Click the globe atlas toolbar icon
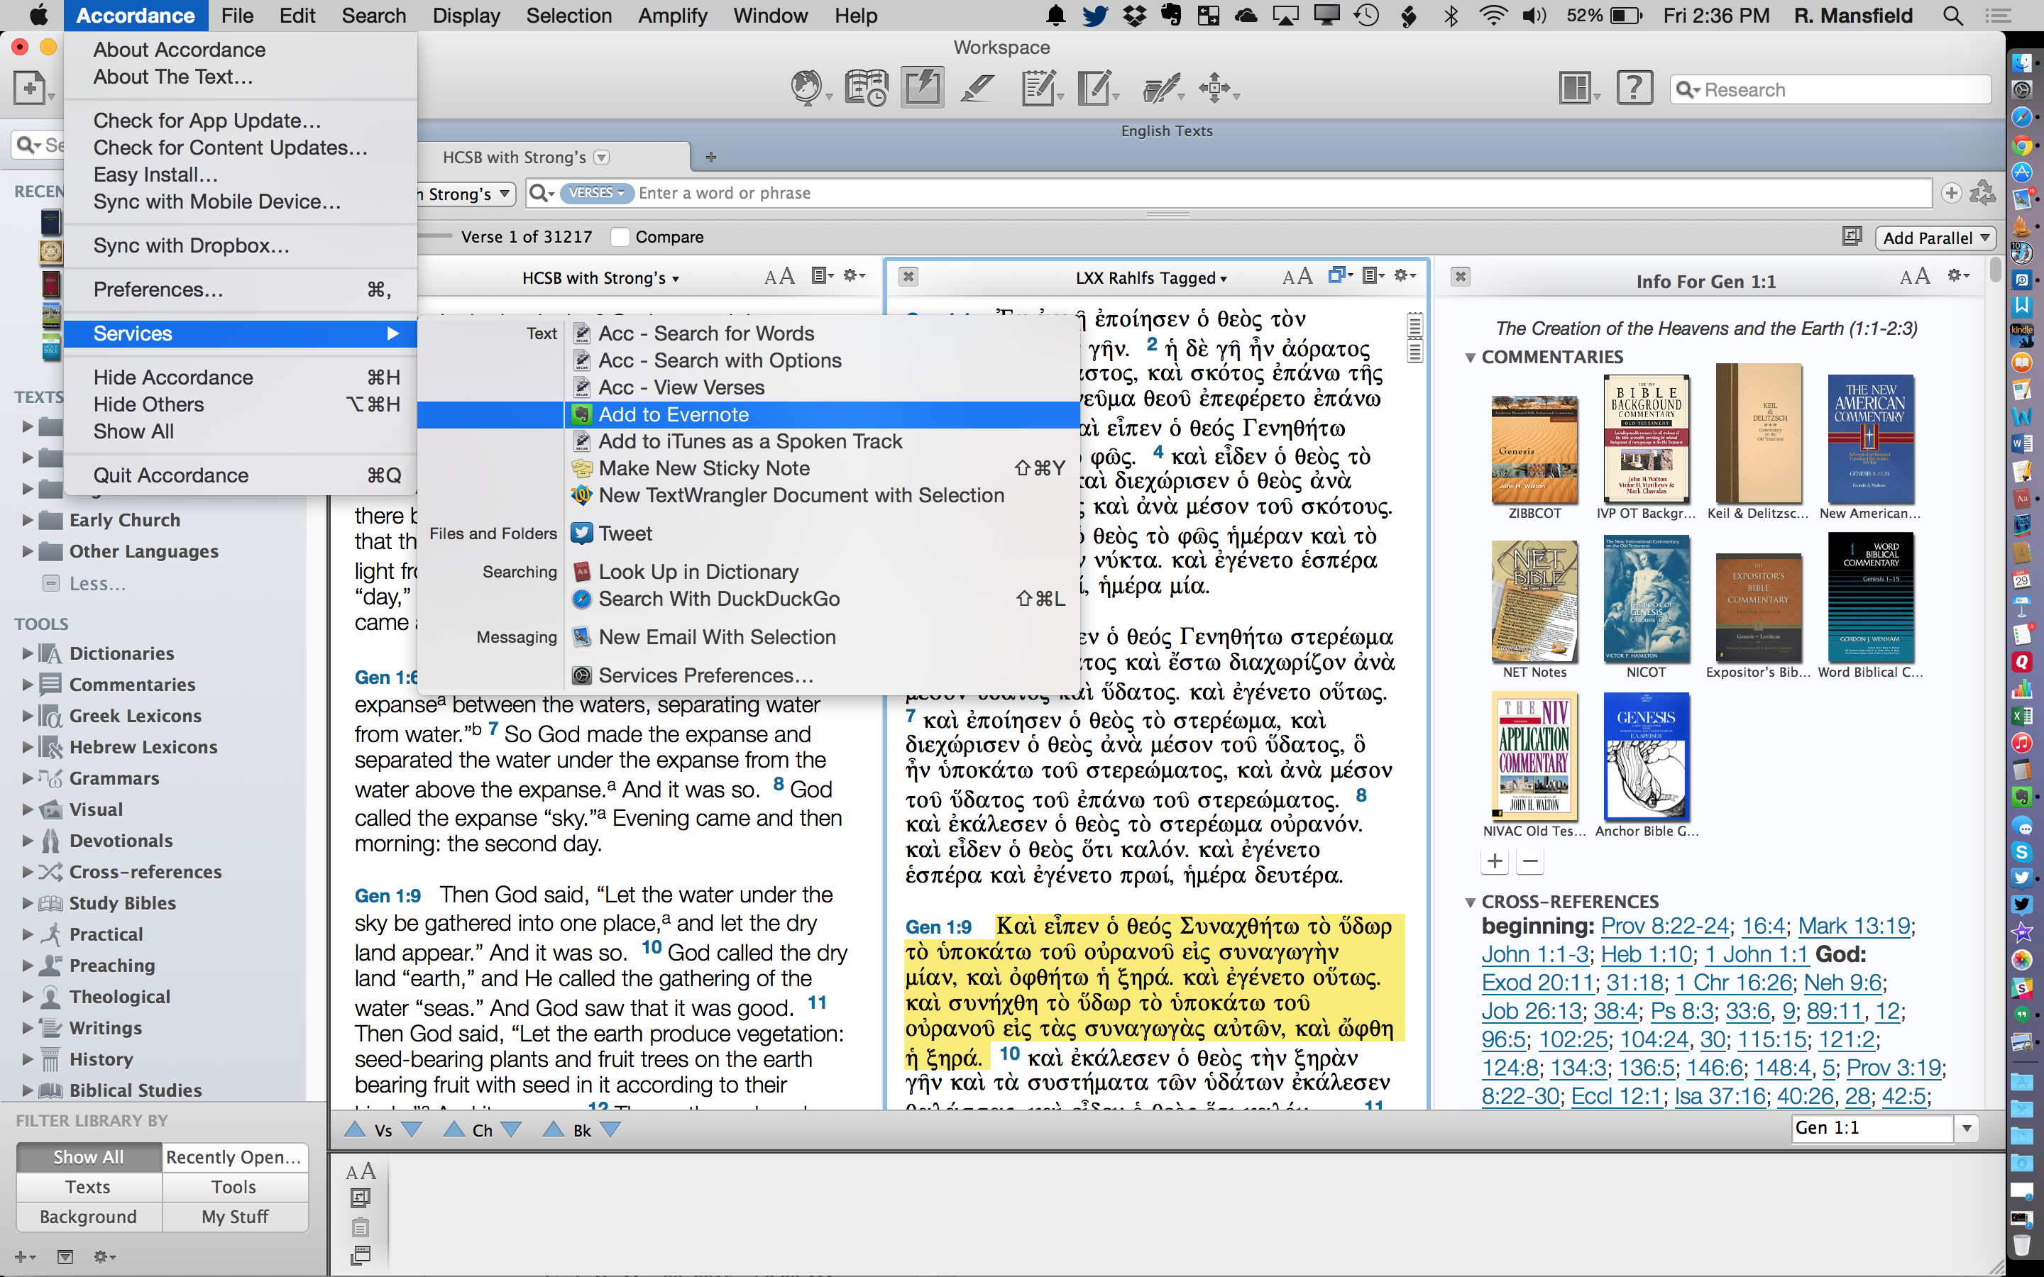Image resolution: width=2044 pixels, height=1277 pixels. pyautogui.click(x=807, y=88)
